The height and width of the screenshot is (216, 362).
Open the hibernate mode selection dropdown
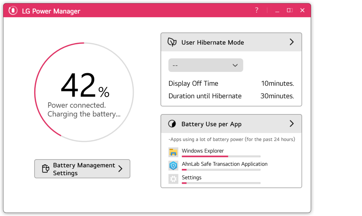tap(205, 65)
